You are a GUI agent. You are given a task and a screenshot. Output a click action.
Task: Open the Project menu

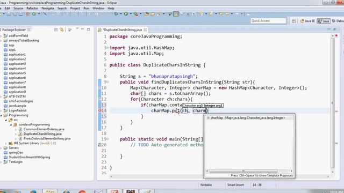click(75, 9)
